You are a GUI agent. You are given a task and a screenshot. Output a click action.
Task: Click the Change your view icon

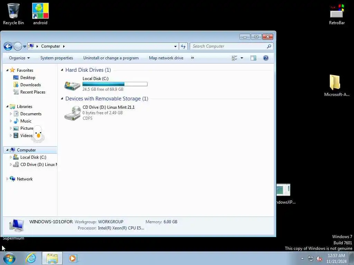click(234, 58)
